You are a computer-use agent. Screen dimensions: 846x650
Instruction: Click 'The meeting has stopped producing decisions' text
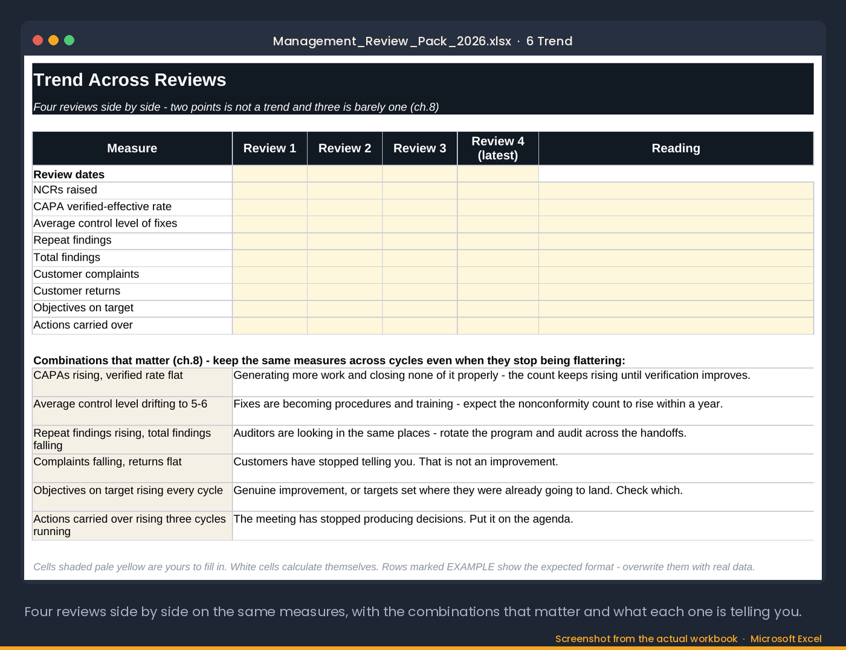coord(403,519)
